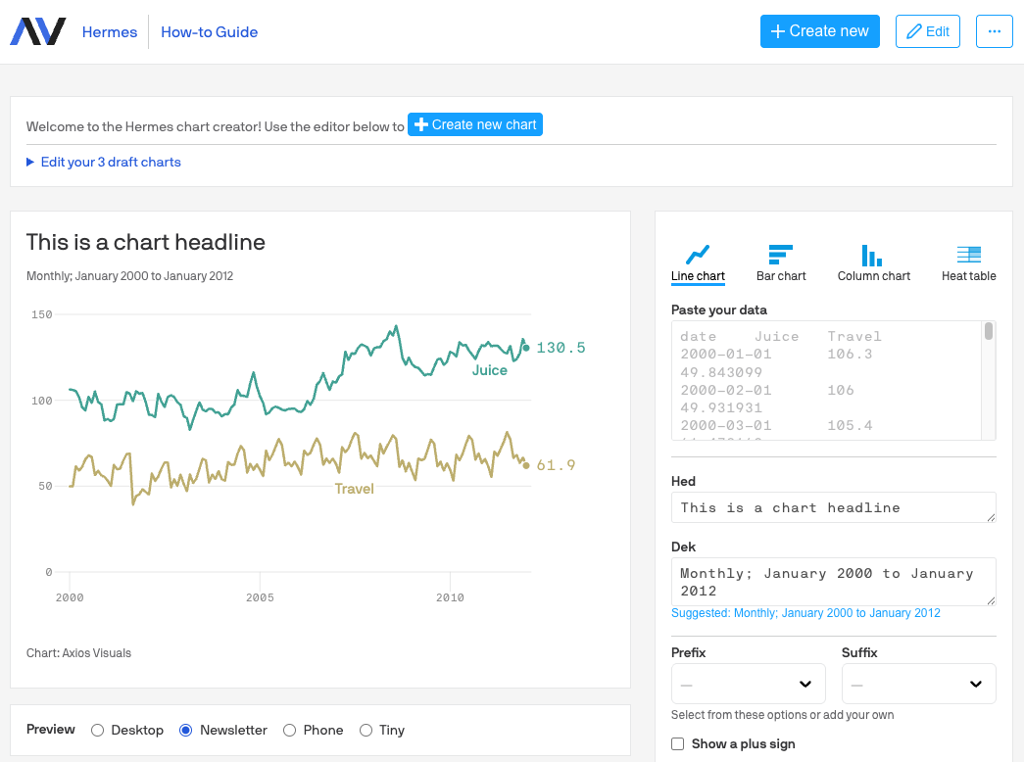Open the How-to Guide
The height and width of the screenshot is (762, 1024).
(209, 31)
